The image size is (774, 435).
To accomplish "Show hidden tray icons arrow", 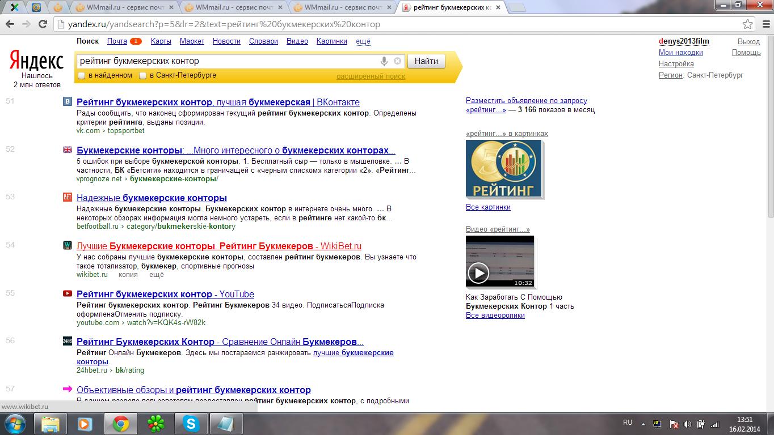I will point(643,424).
